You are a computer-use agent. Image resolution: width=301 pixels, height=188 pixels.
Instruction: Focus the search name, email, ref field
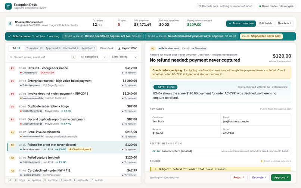(x=42, y=57)
